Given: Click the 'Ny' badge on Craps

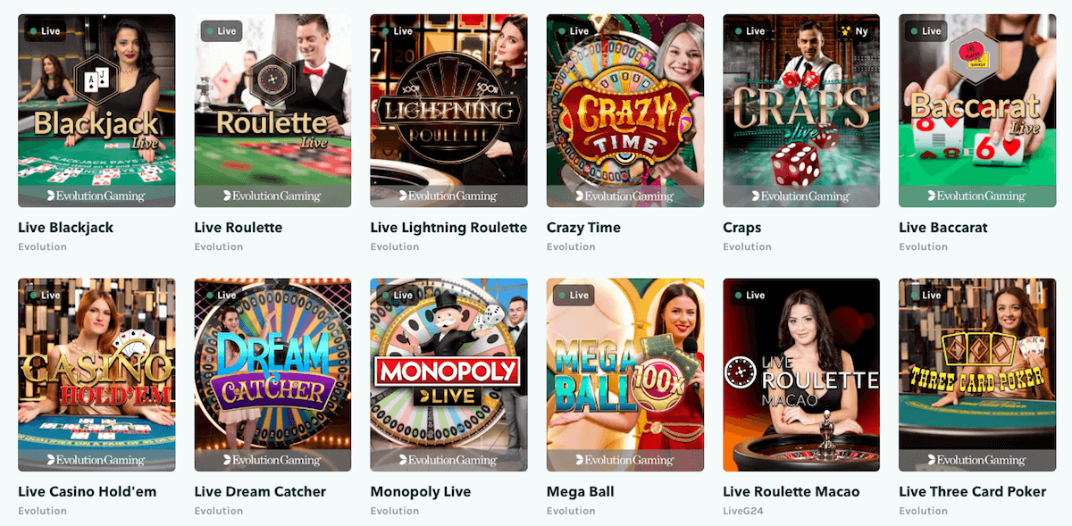Looking at the screenshot, I should pyautogui.click(x=855, y=31).
